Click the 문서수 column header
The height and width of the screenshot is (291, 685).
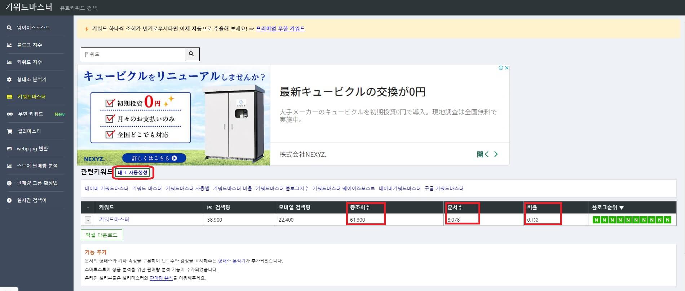(x=455, y=208)
